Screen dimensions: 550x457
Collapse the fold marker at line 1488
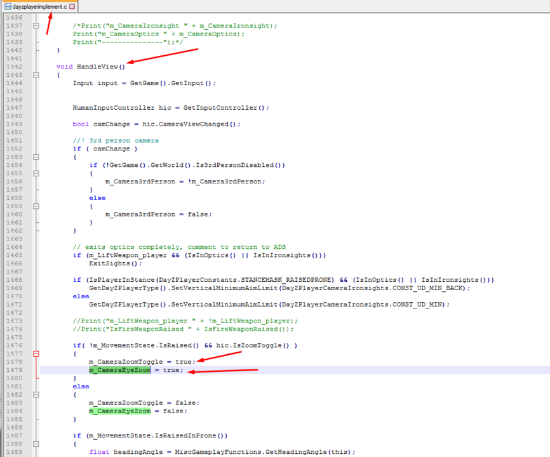pos(36,444)
